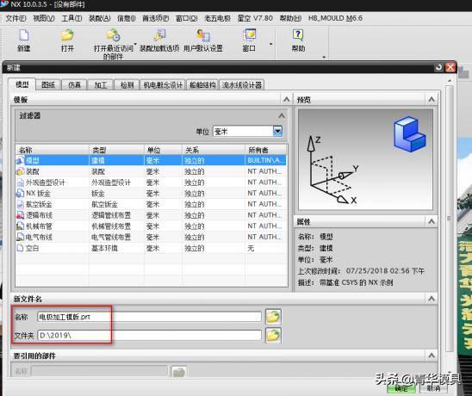
Task: Switch to the 船舶结构 tab
Action: click(x=202, y=85)
